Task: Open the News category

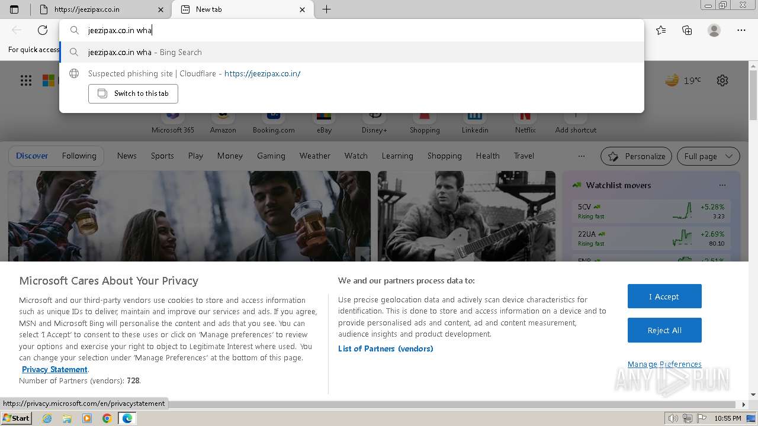Action: click(x=127, y=156)
